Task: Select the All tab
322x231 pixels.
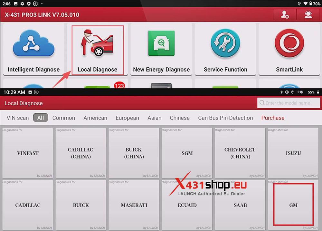Action: click(41, 118)
